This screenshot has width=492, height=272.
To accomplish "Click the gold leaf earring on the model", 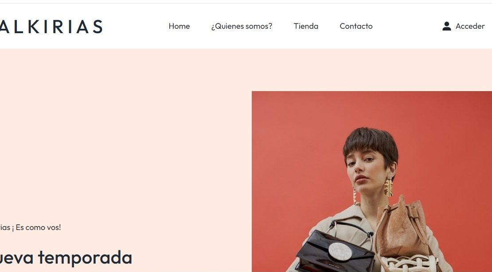I will [x=388, y=186].
